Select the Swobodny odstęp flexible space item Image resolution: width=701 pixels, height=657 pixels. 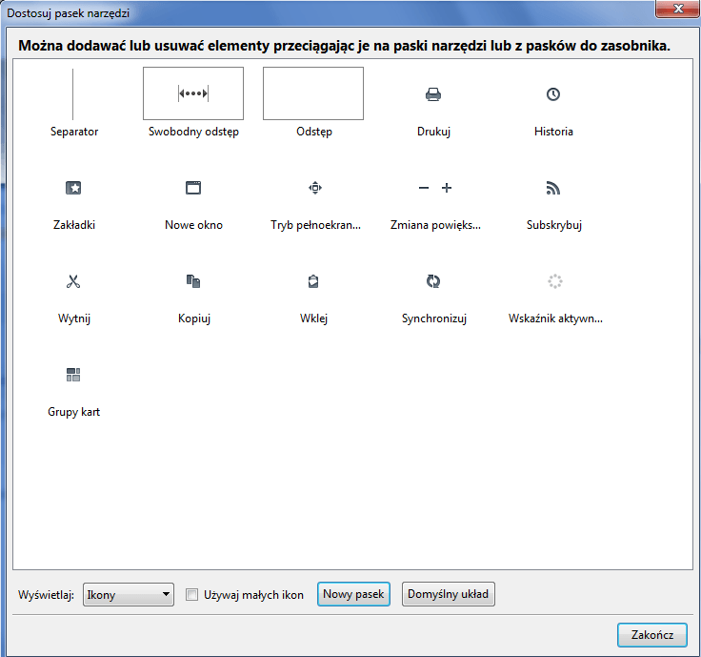tap(193, 93)
